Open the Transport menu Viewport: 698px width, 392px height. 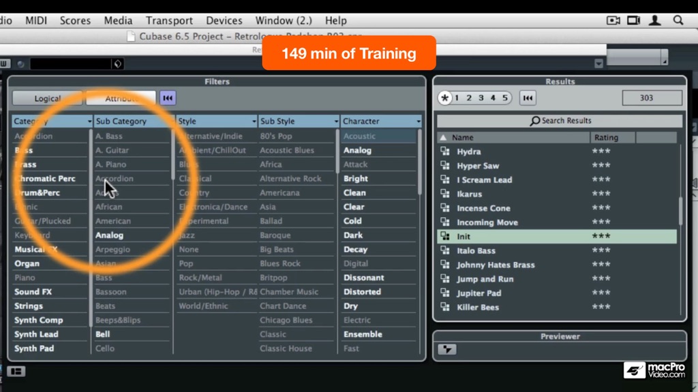pyautogui.click(x=169, y=20)
